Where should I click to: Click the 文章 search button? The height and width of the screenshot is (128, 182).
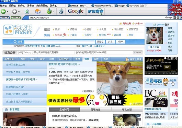[x=110, y=42]
